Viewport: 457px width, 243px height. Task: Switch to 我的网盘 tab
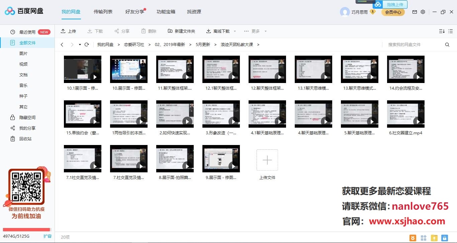point(71,12)
